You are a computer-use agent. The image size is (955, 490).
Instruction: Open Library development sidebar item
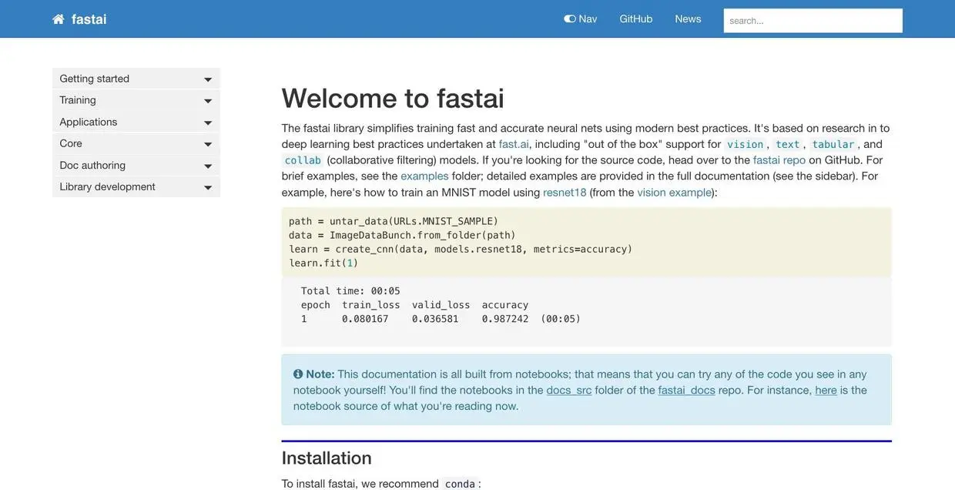click(x=136, y=186)
